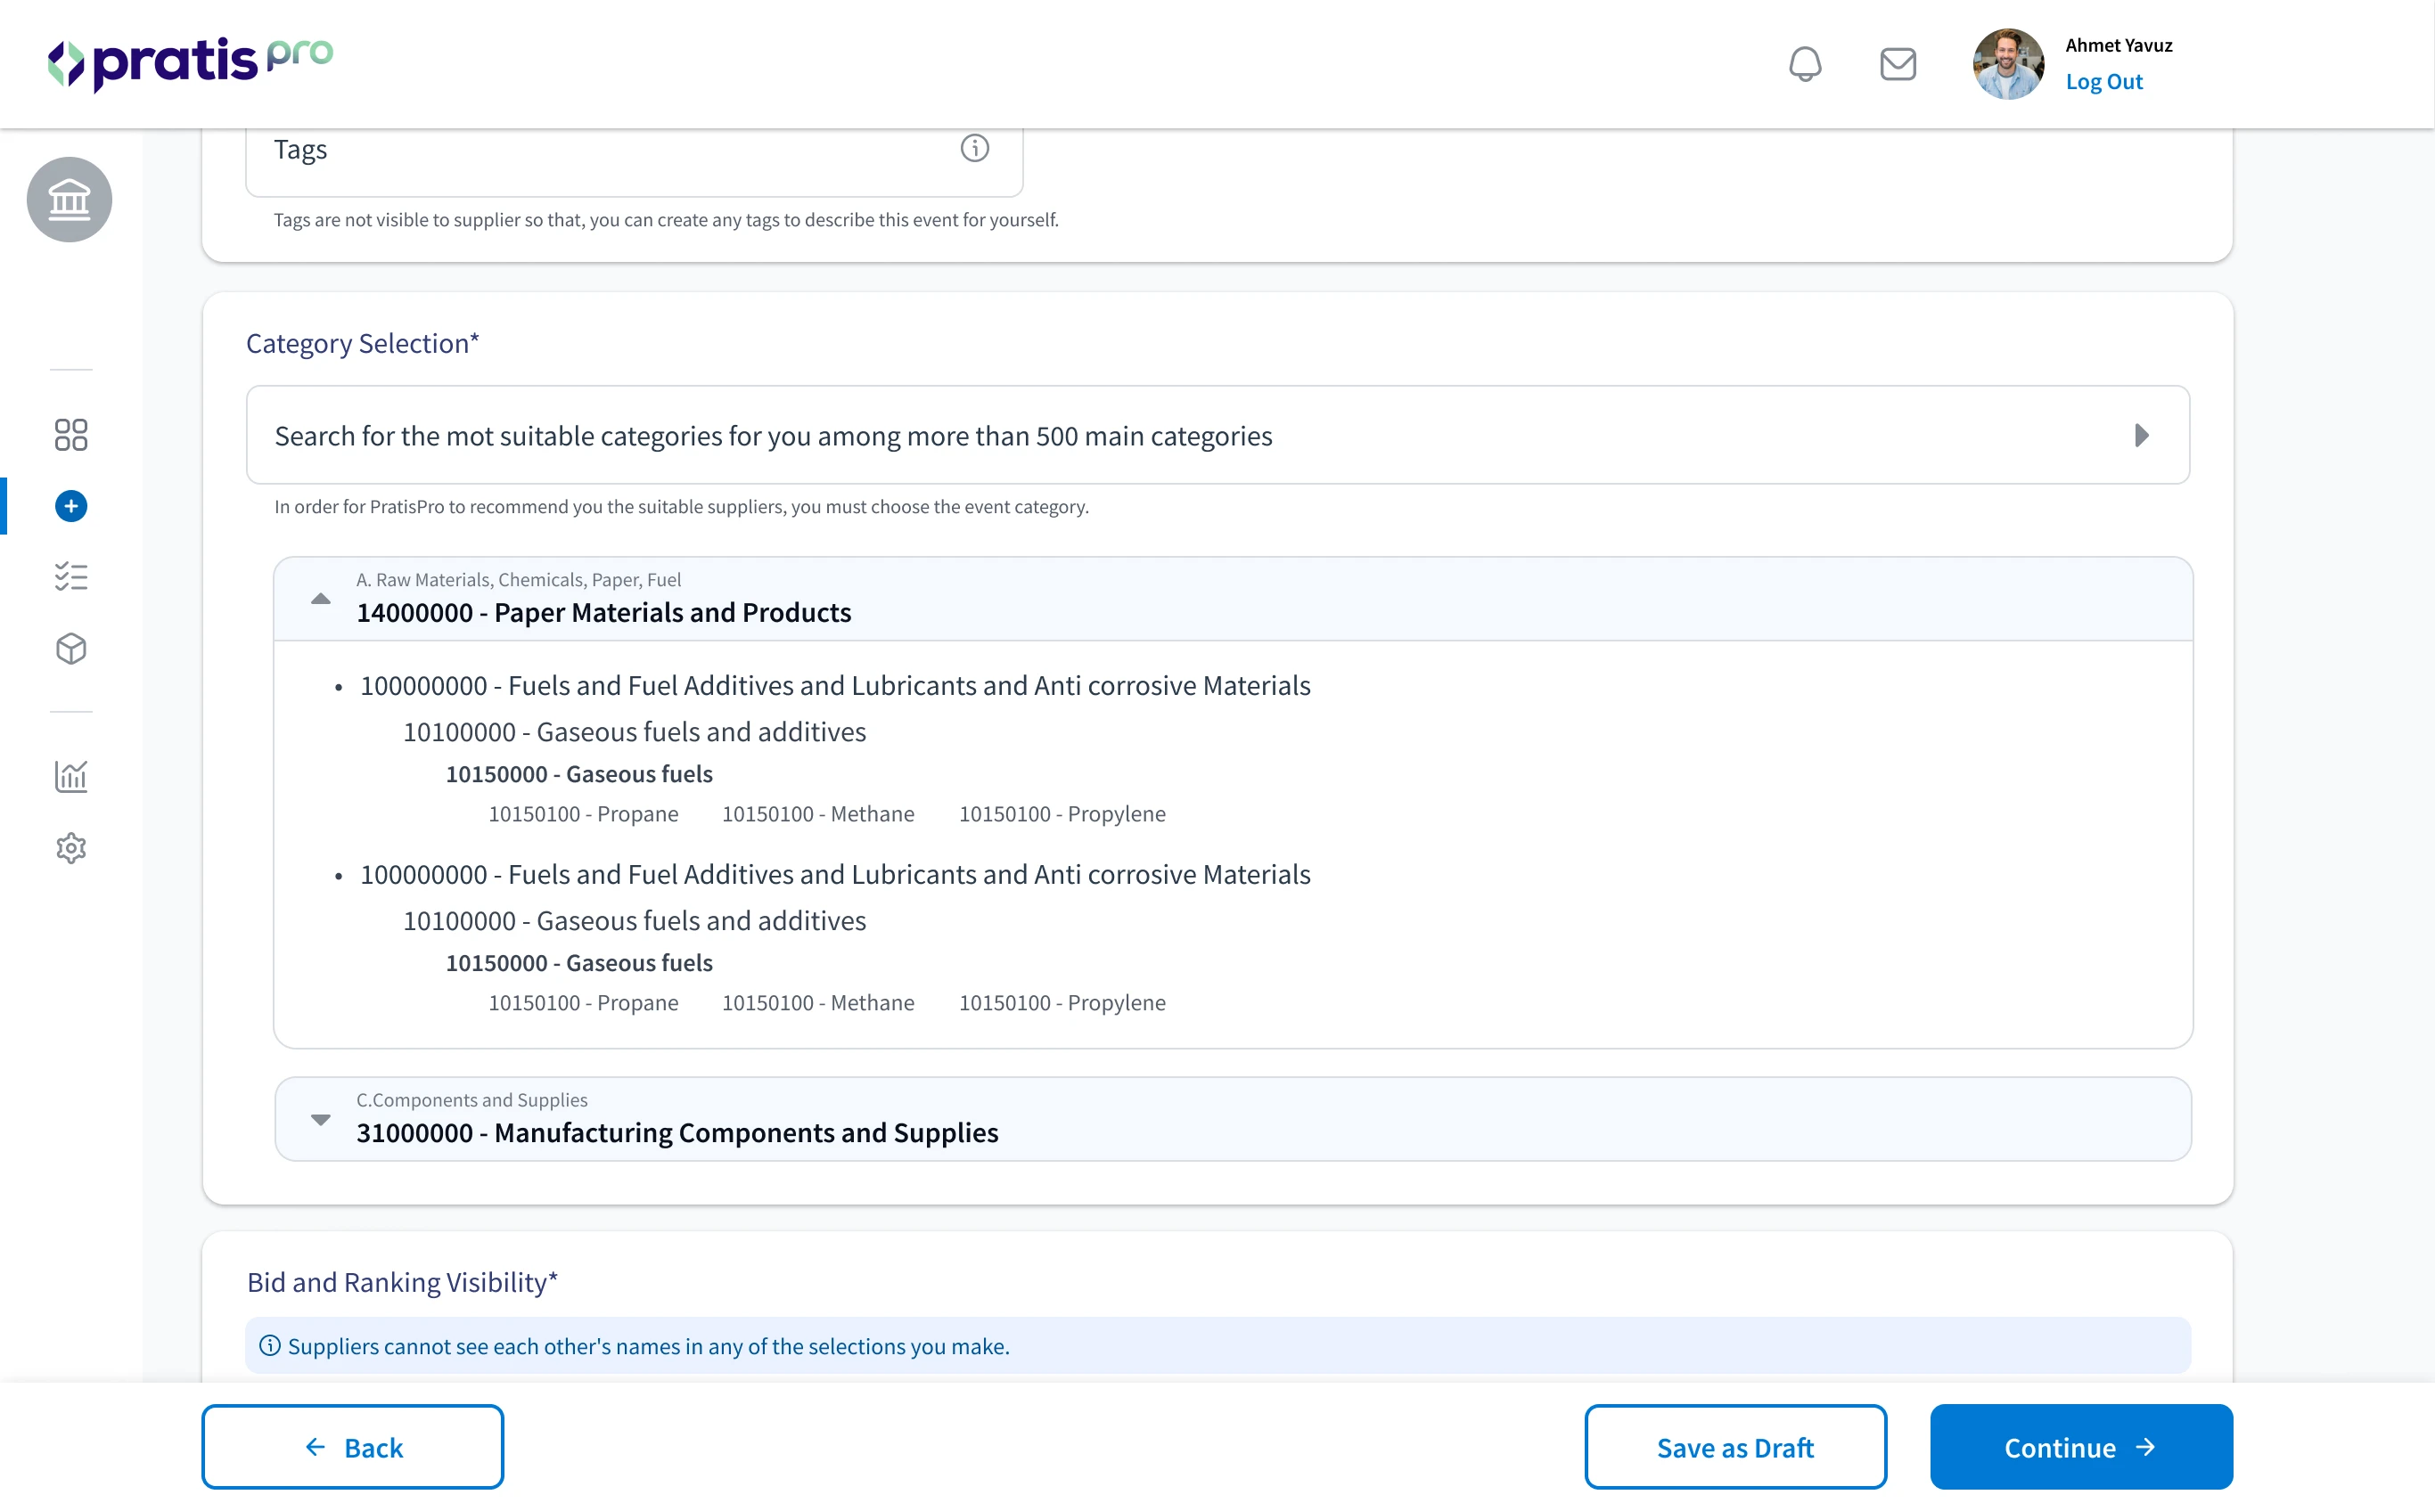Click the Log Out link

[2104, 82]
